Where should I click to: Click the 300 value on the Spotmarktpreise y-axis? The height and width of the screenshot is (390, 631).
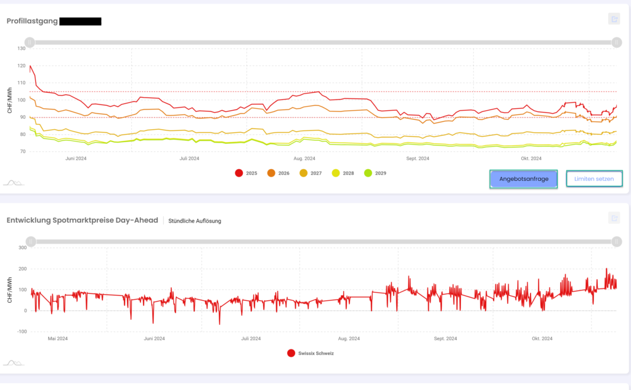[x=23, y=247]
